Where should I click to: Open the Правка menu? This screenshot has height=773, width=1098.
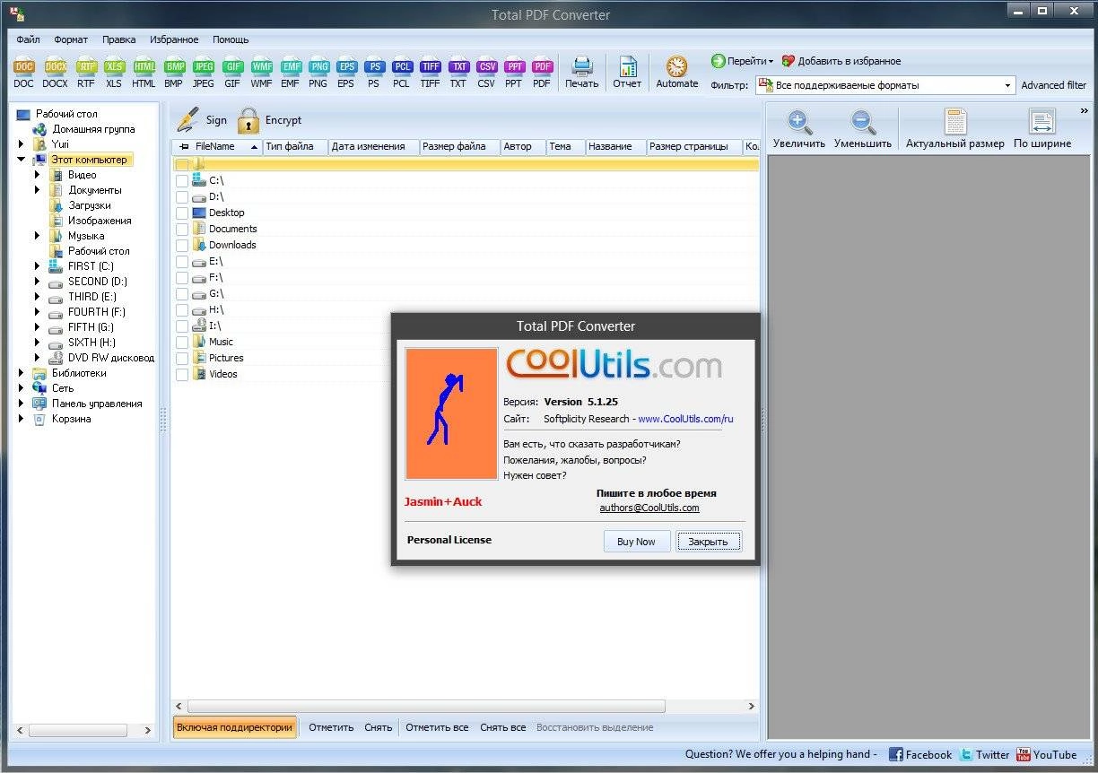119,39
